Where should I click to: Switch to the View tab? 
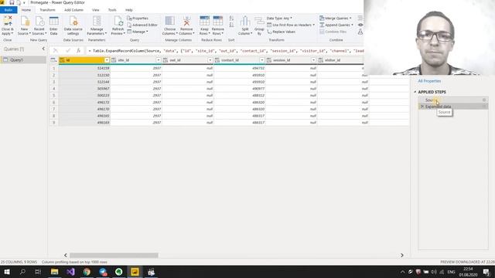95,10
